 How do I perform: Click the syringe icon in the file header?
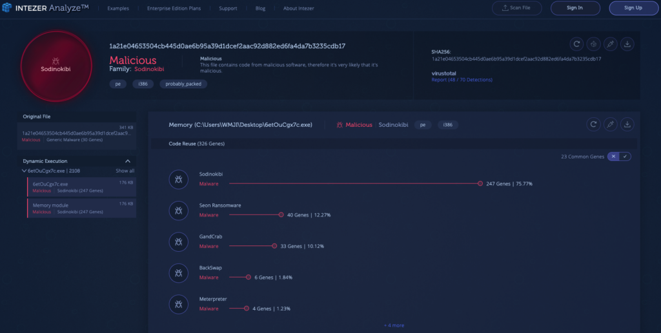pos(610,44)
